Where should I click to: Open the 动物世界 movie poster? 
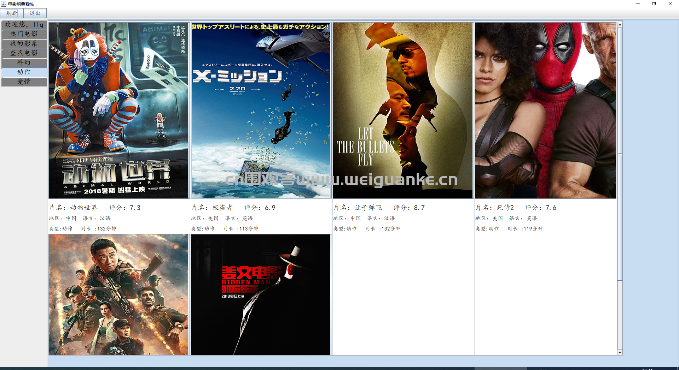pos(118,111)
